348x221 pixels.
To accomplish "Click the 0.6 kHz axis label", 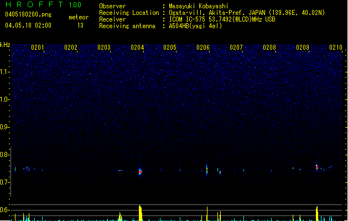I will click(5, 210).
